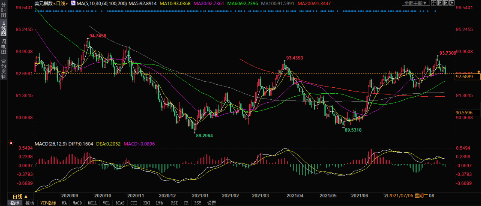Select the 模板 tab

[30, 203]
